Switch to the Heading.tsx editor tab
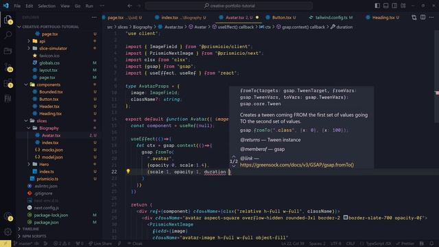The height and width of the screenshot is (247, 439). pyautogui.click(x=383, y=17)
